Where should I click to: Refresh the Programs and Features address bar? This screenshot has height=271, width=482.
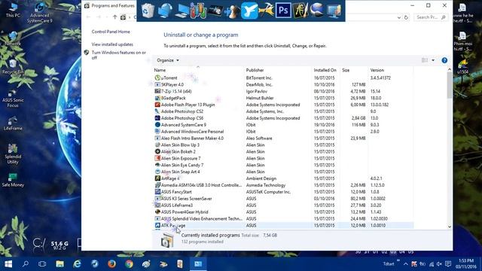click(406, 17)
